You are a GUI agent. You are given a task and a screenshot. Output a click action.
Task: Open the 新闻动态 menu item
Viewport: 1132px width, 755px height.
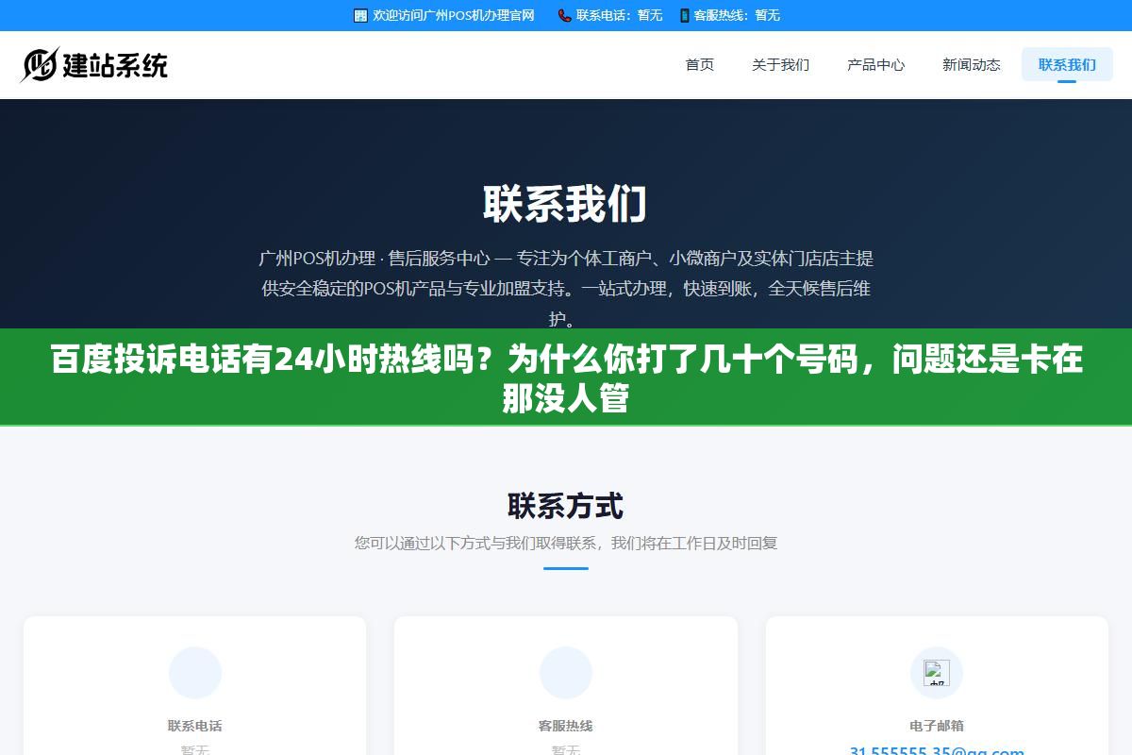point(972,65)
